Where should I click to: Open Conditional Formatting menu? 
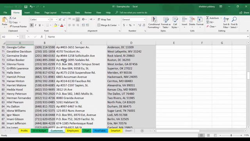(154, 23)
